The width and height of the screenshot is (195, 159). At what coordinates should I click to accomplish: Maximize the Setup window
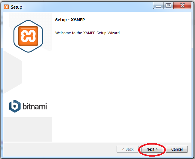[x=168, y=6]
